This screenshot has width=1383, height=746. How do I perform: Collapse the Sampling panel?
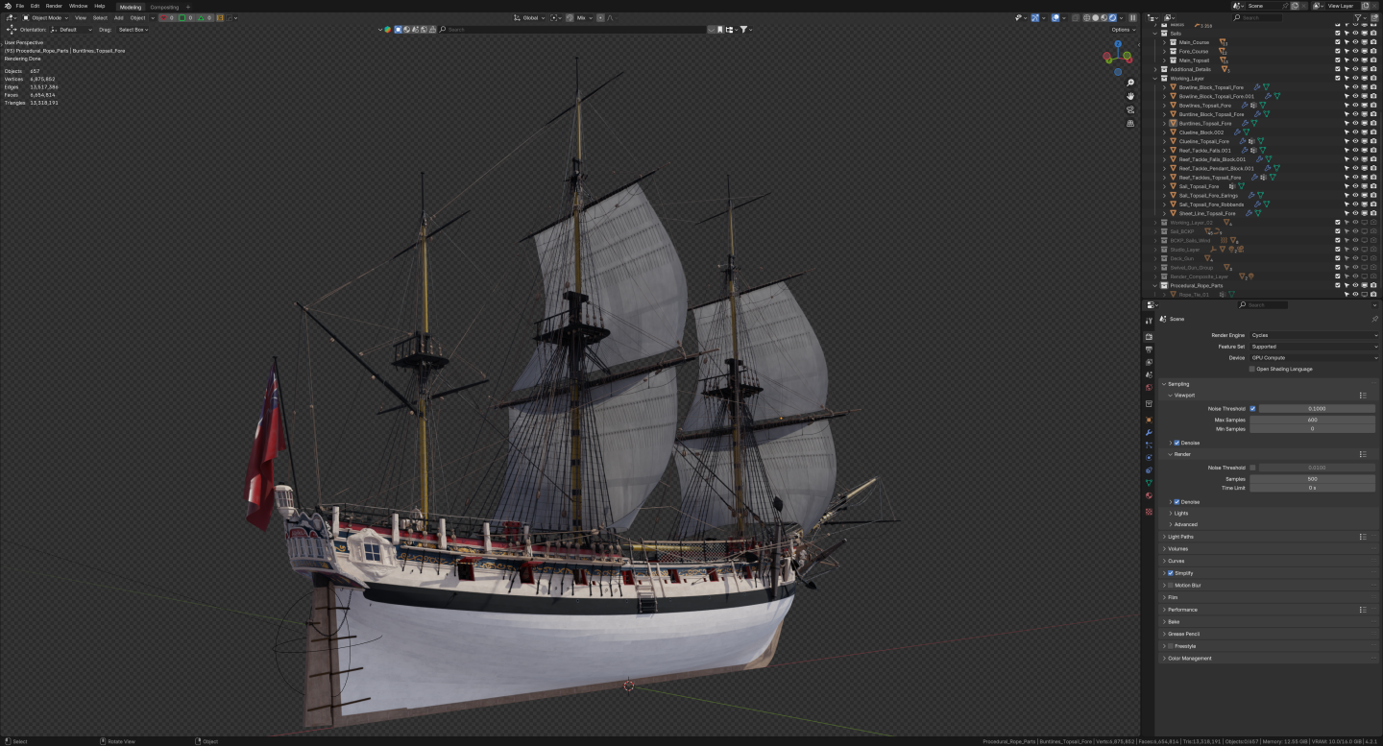point(1177,384)
